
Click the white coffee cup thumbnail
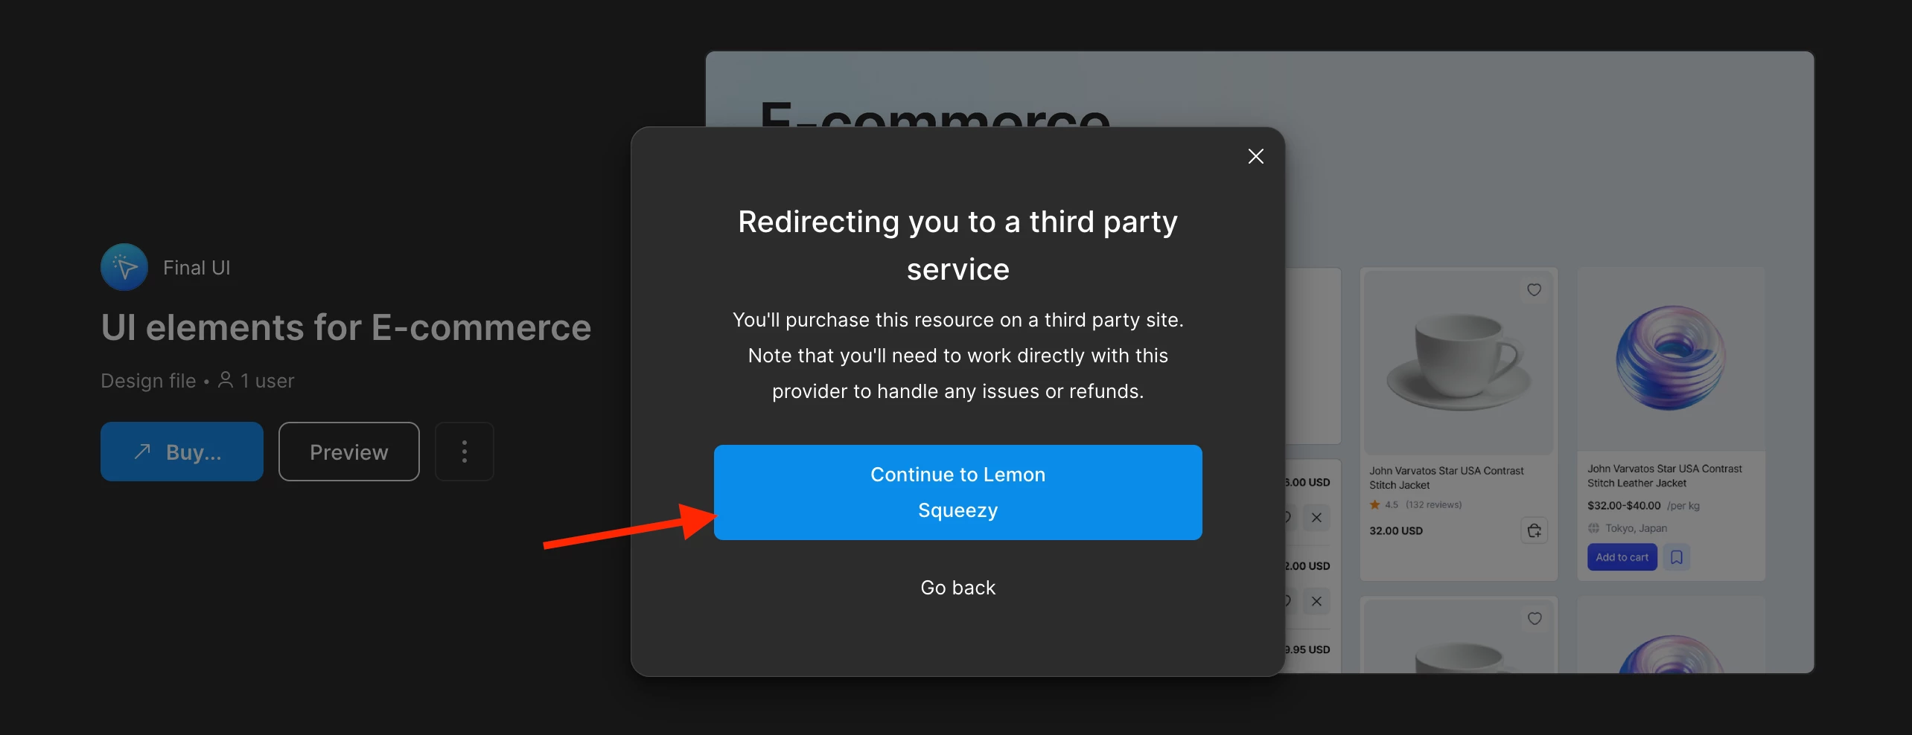(x=1456, y=361)
